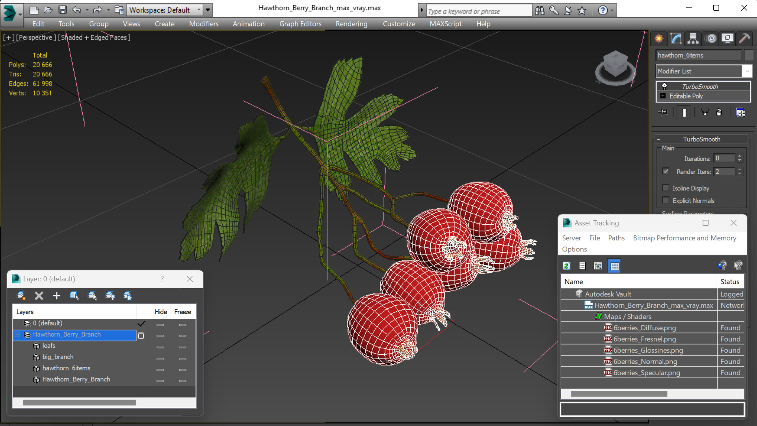
Task: Click the Modifiers menu in menu bar
Action: point(203,23)
